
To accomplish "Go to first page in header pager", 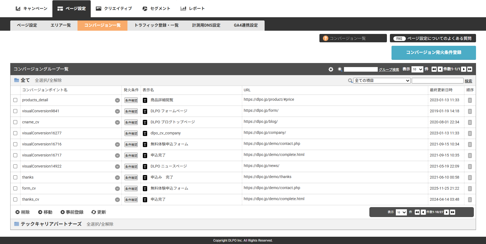I will 434,69.
